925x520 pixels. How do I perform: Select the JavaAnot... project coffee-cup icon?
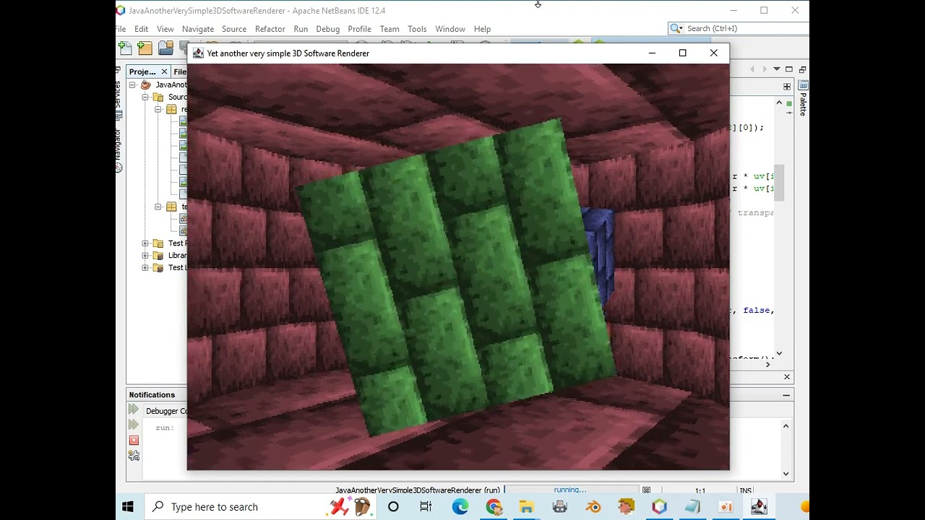145,85
